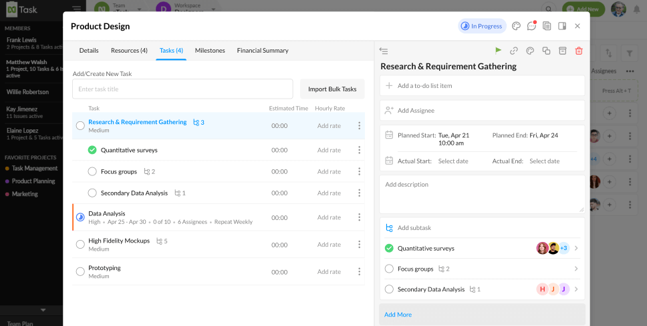Click Add rate for Prototyping

pyautogui.click(x=329, y=272)
